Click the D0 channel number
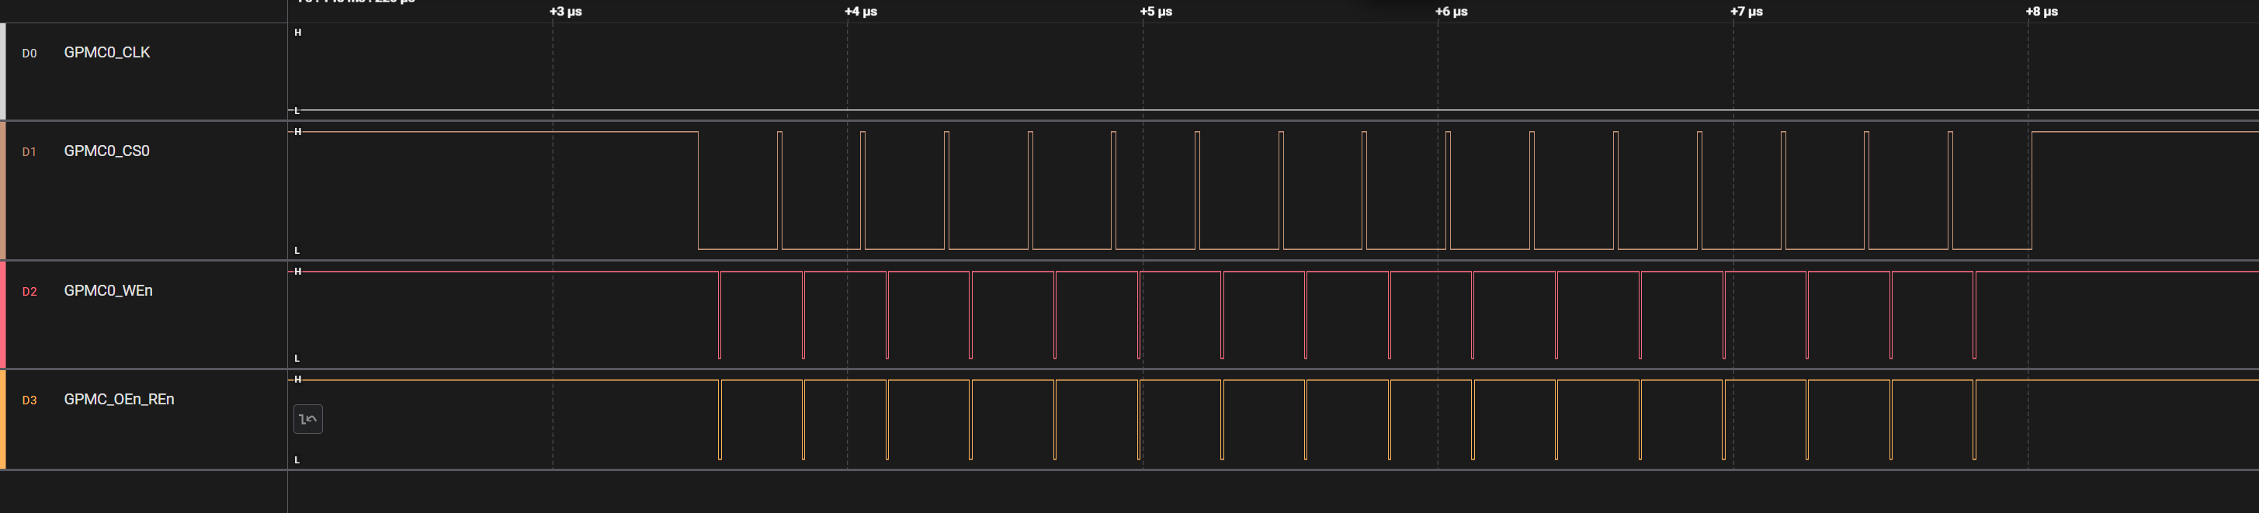This screenshot has width=2259, height=513. point(29,54)
